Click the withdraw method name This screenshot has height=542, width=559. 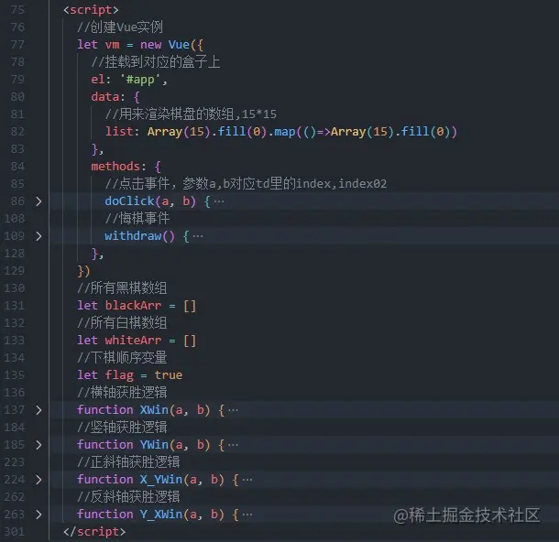(x=133, y=235)
